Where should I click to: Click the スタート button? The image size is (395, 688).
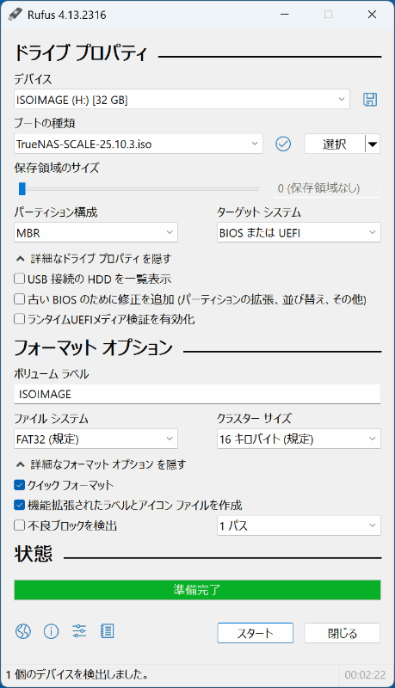[255, 633]
